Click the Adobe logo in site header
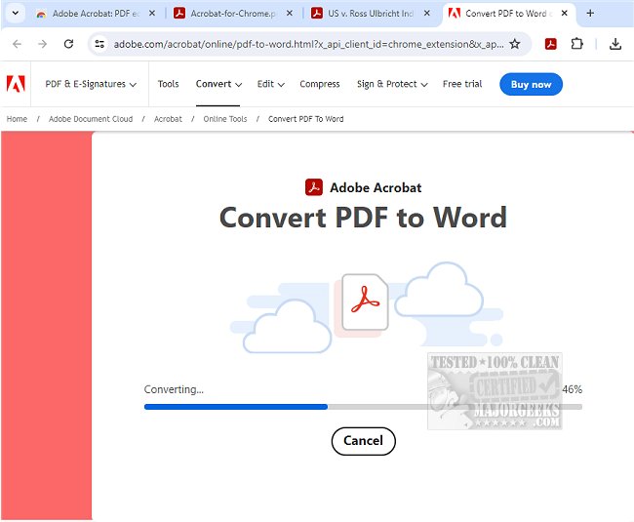The image size is (634, 522). (16, 84)
